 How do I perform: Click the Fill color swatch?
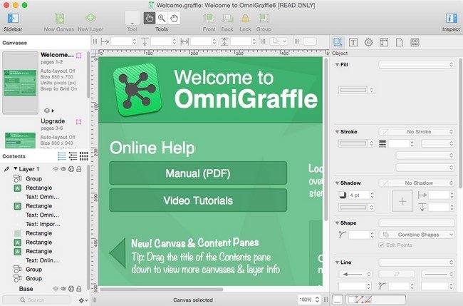coord(353,90)
